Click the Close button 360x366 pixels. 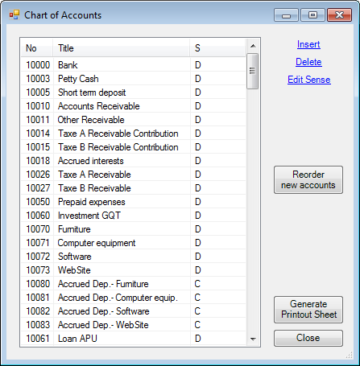[x=308, y=338]
